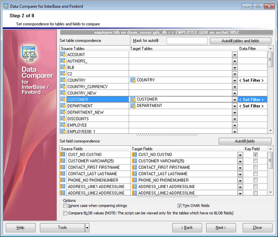The height and width of the screenshot is (237, 278).
Task: Check Key Field for PHONE_NO PHONENUMBER
Action: pos(255,180)
